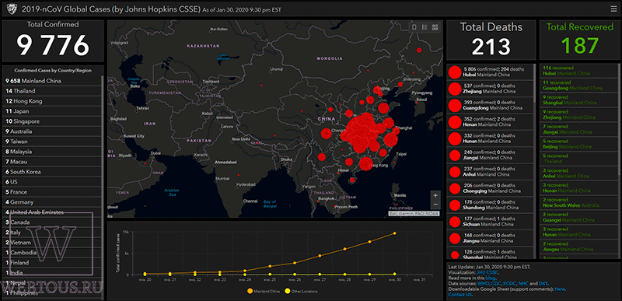Image resolution: width=622 pixels, height=301 pixels.
Task: Zoom in with the map plus button
Action: [x=435, y=195]
